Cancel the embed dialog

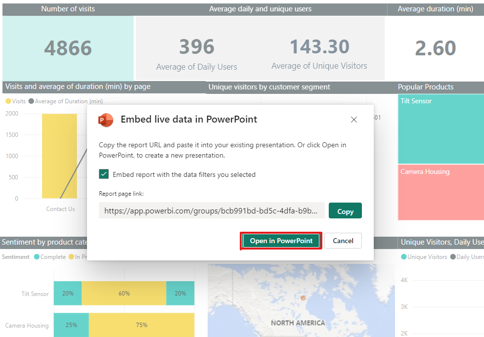coord(343,241)
